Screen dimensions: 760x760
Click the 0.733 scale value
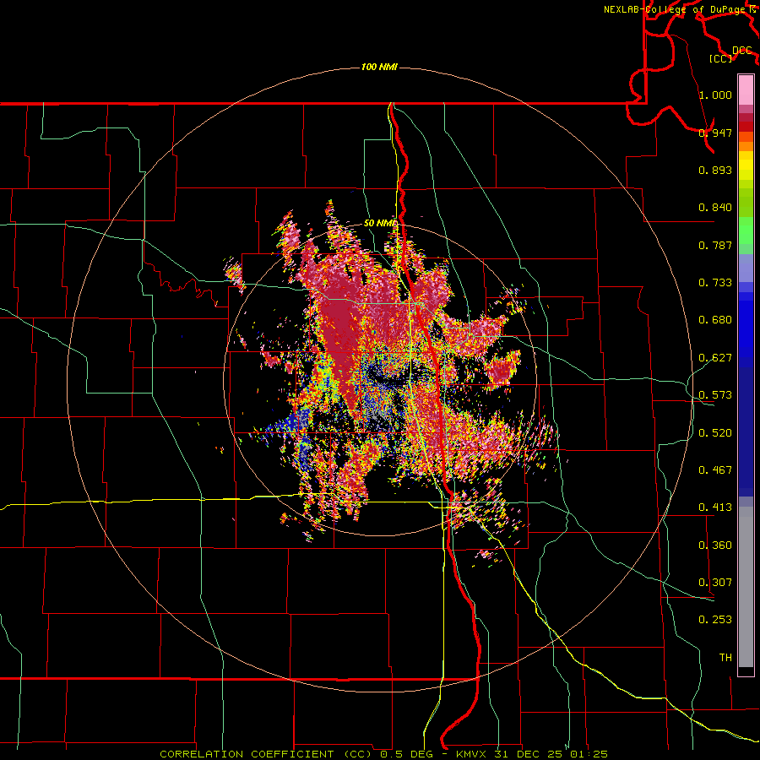715,283
